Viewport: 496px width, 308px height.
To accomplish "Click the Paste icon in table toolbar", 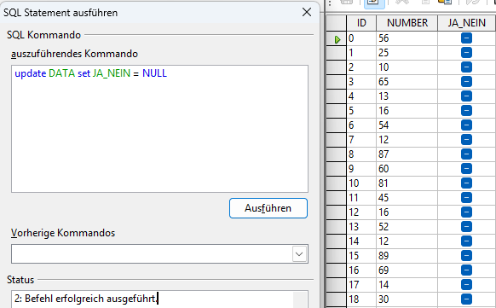I will click(444, 3).
